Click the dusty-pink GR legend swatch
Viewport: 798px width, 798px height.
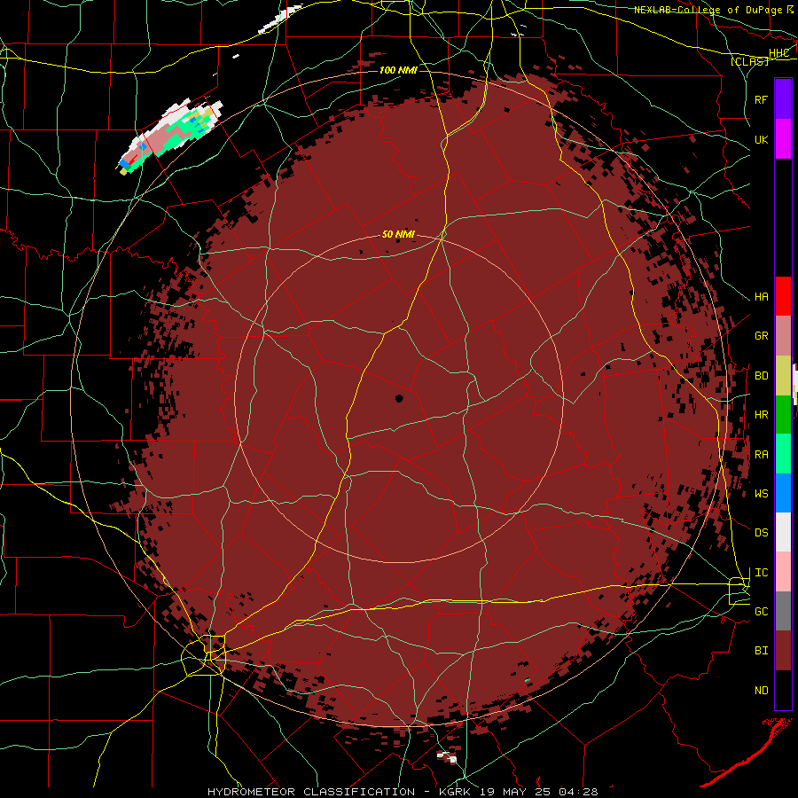point(783,336)
